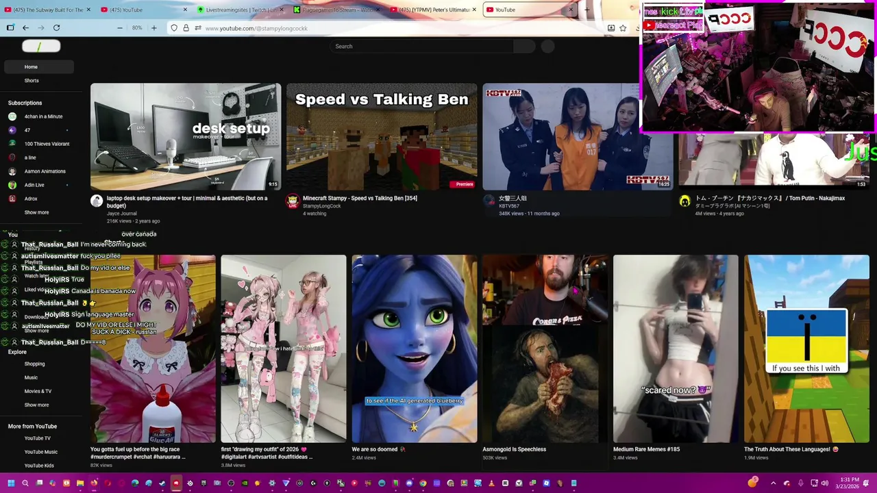The image size is (877, 493).
Task: Open Movies & TV in Explore
Action: tap(38, 391)
